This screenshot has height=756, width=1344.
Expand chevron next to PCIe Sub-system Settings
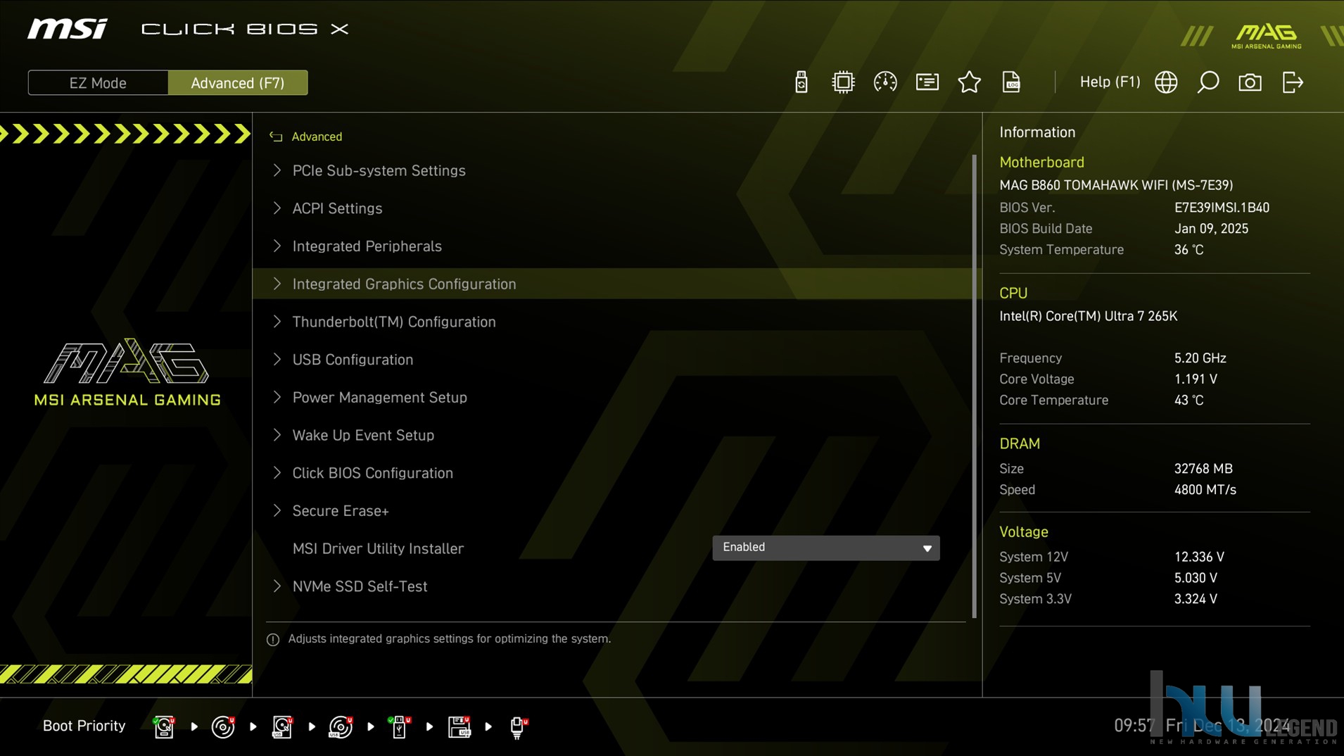tap(277, 170)
